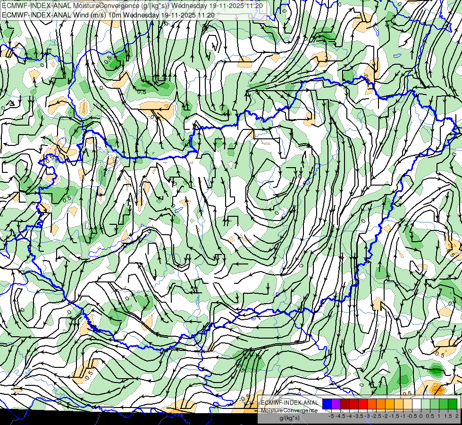This screenshot has height=425, width=462.
Task: Click the legend label ECMWF-INDEX-ANAL
Action: pos(289,403)
